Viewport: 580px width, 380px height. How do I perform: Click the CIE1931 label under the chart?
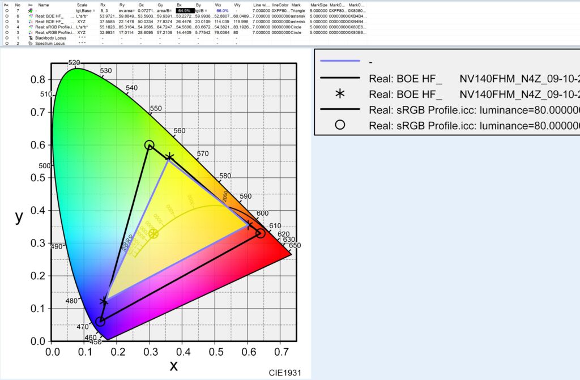285,373
